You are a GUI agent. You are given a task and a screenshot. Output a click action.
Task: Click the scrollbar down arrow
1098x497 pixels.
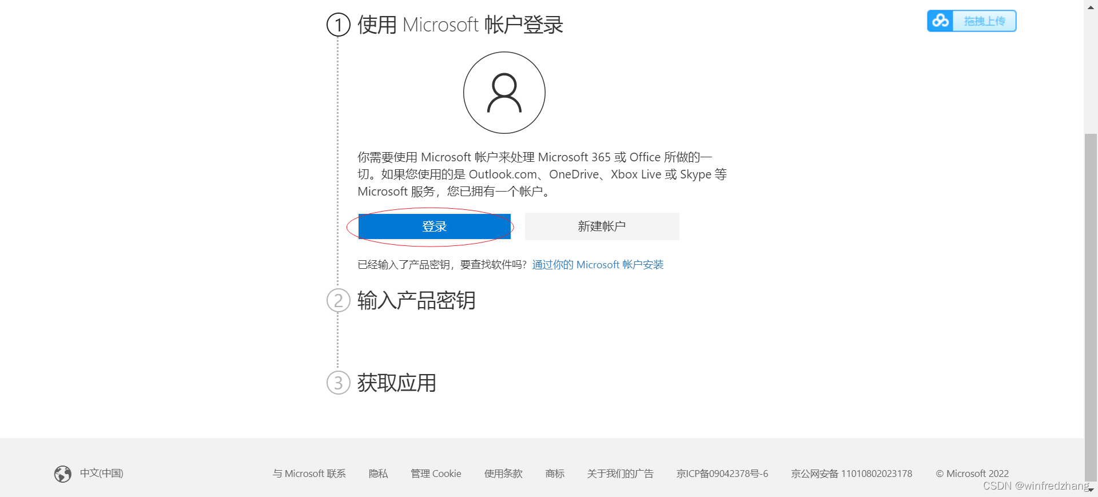pos(1091,490)
